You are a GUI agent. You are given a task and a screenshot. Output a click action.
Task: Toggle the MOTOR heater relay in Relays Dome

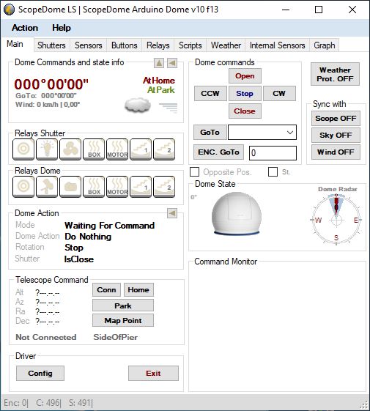coord(117,186)
